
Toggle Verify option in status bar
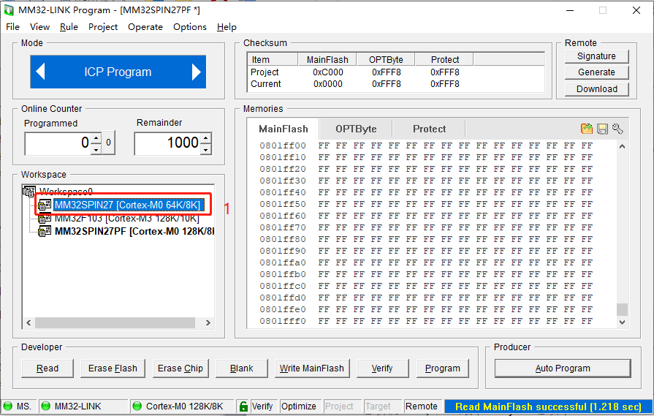(x=262, y=406)
